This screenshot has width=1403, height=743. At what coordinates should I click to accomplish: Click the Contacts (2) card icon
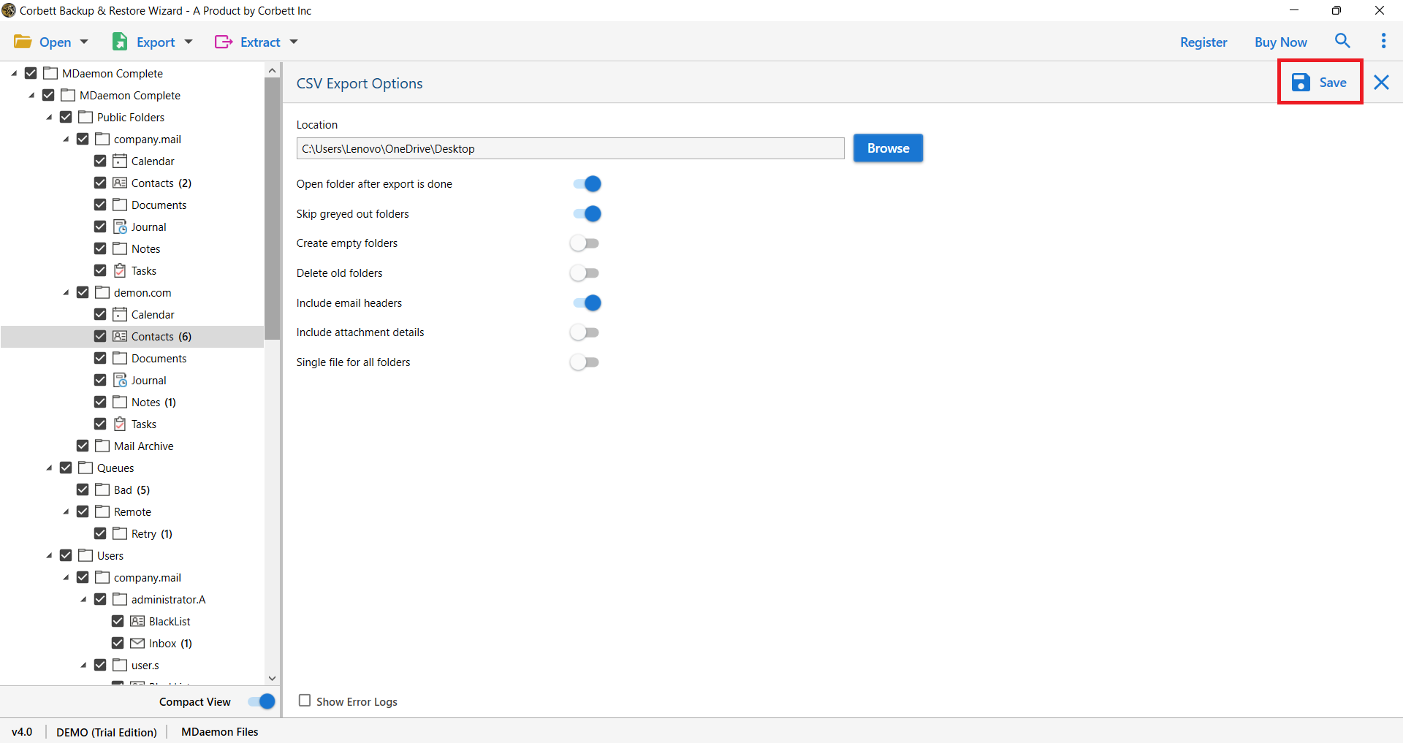(121, 183)
